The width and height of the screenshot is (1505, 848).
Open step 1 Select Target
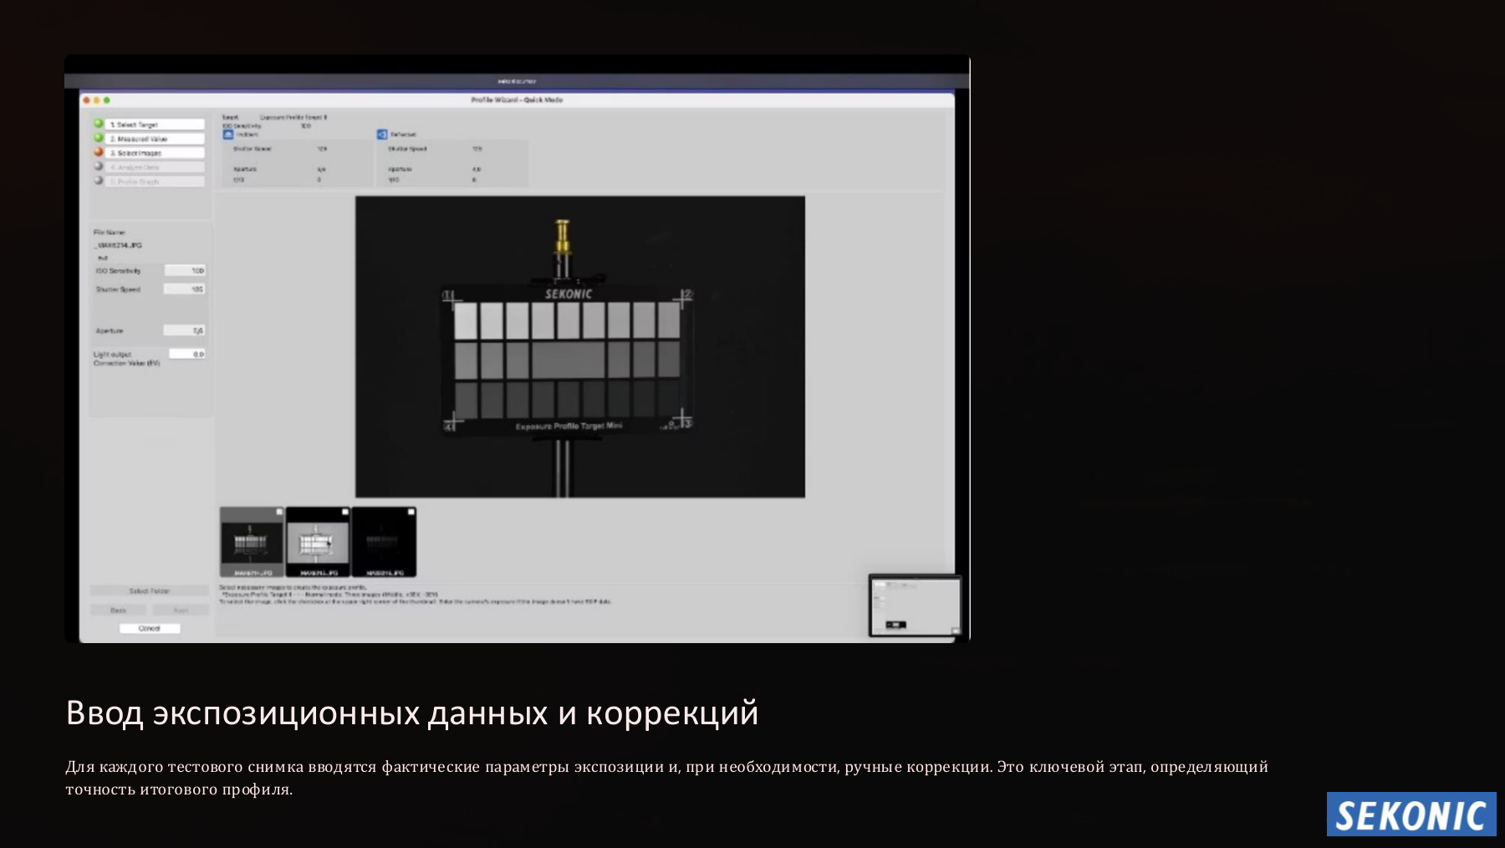click(156, 125)
